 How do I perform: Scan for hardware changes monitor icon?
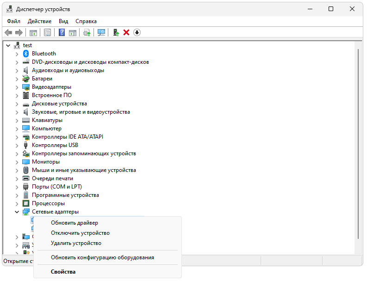click(101, 32)
